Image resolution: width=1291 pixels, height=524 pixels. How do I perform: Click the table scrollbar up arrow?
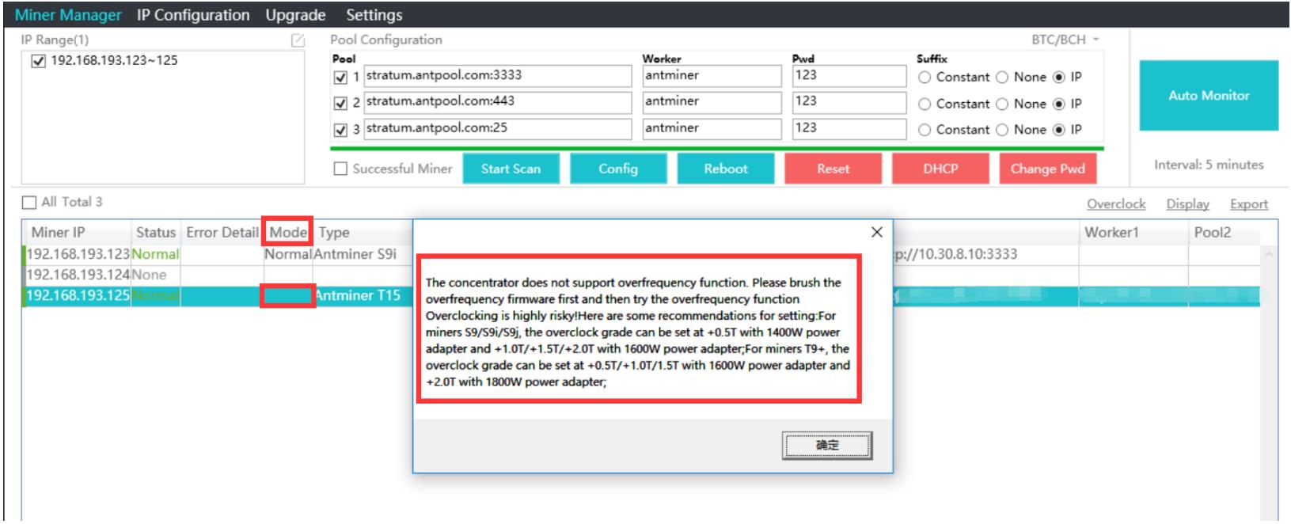[x=1269, y=254]
